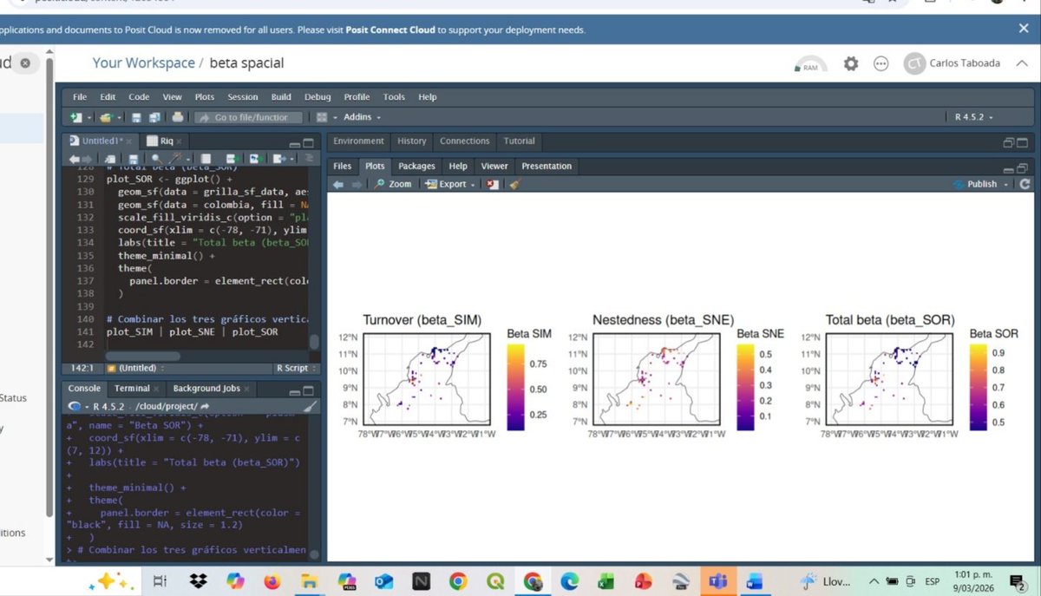The width and height of the screenshot is (1041, 596).
Task: Click the previous plot arrow in Plots pane
Action: [x=338, y=184]
